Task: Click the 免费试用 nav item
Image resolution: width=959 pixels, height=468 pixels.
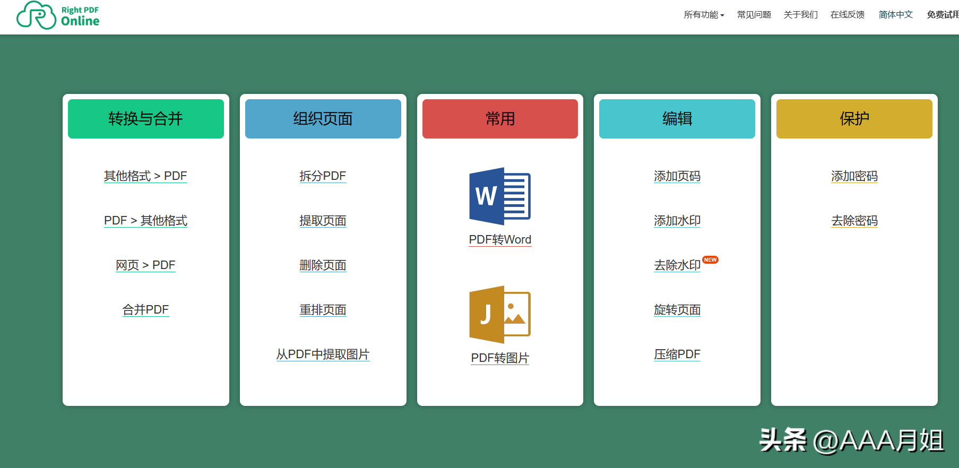Action: (x=943, y=15)
